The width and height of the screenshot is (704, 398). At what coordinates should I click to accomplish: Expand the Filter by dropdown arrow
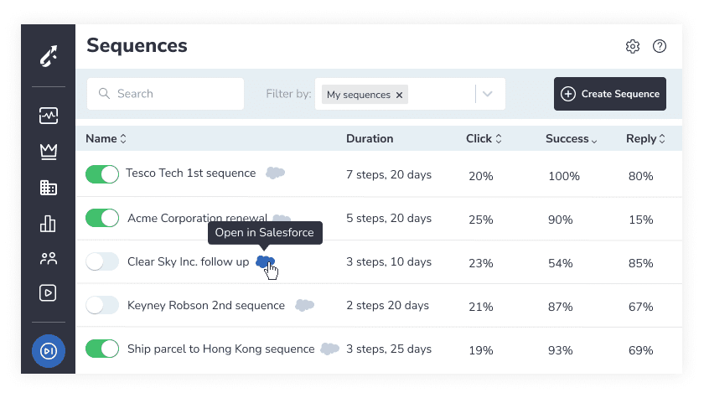point(488,94)
